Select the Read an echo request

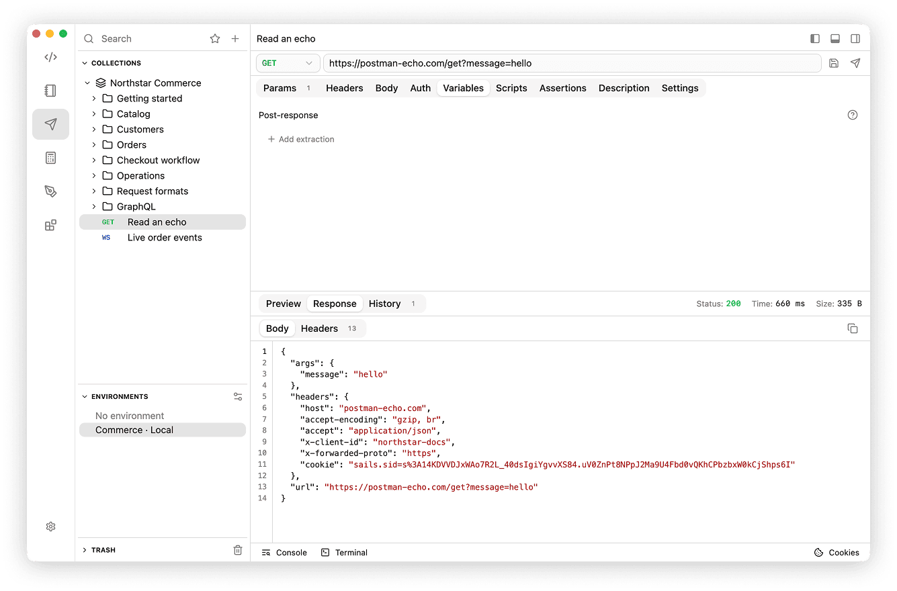point(163,222)
